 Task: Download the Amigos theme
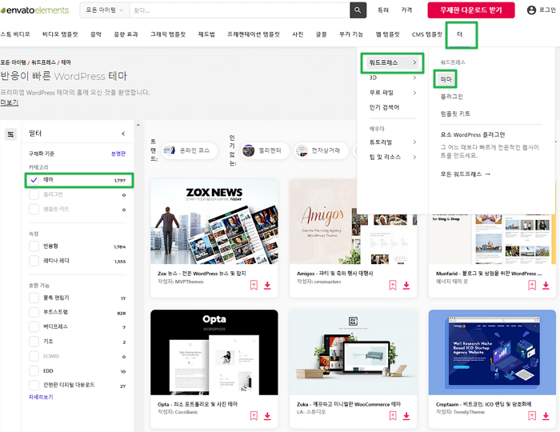click(406, 286)
